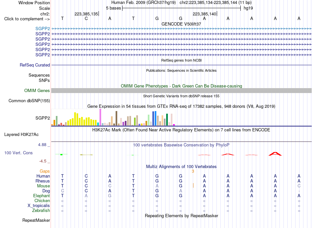The height and width of the screenshot is (228, 312).
Task: Click the 'Scale' track label
Action: (44, 8)
